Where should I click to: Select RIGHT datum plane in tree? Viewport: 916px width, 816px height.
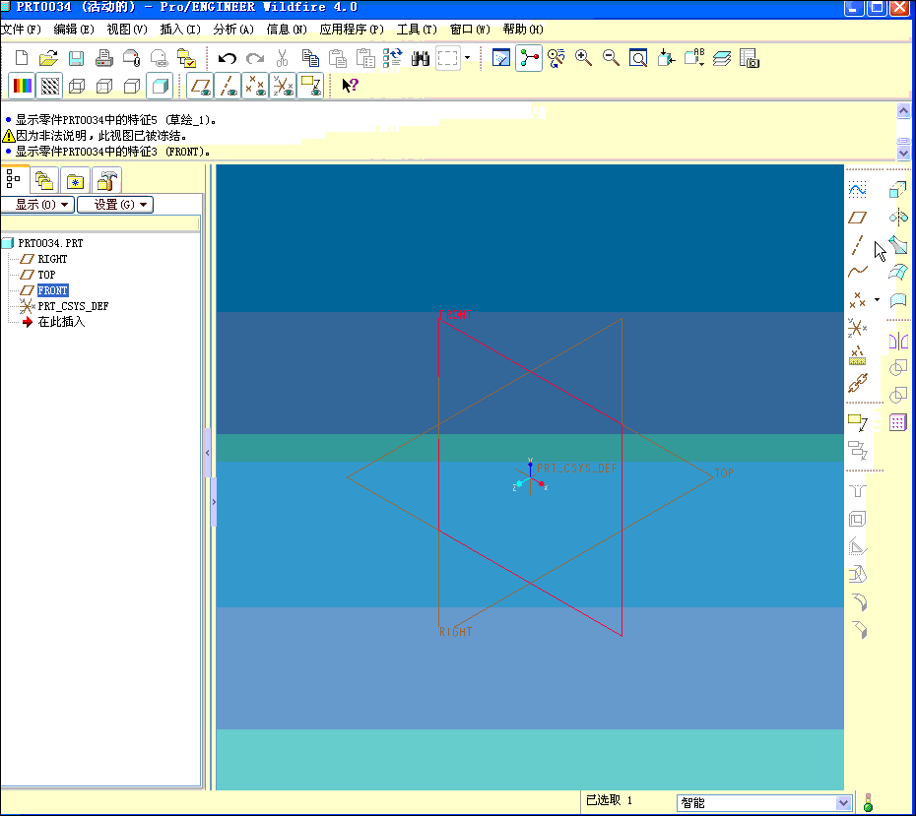click(x=52, y=259)
